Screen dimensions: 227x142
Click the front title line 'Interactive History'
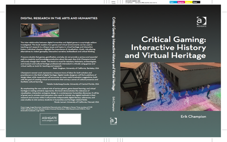click(168, 48)
